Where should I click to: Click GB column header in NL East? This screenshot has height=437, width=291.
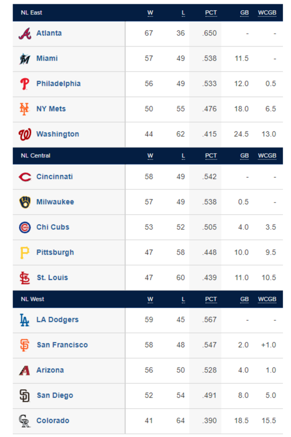pyautogui.click(x=244, y=13)
